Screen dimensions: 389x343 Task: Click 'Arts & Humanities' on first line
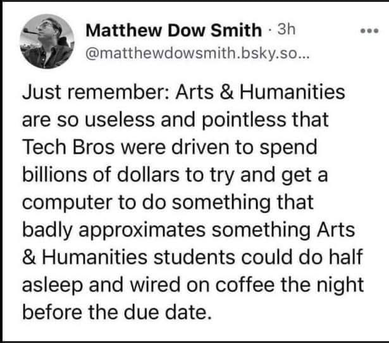pyautogui.click(x=260, y=92)
